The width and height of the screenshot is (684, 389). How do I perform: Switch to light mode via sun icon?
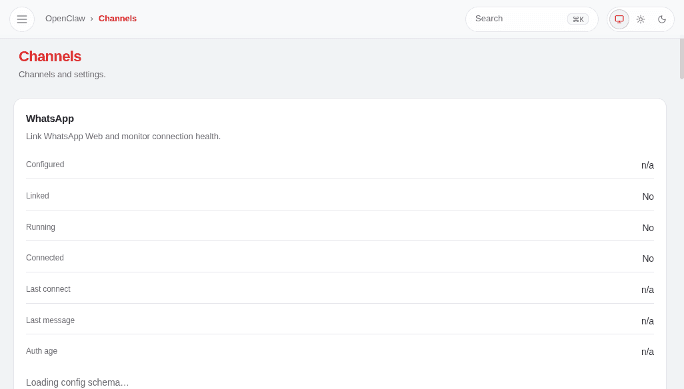pyautogui.click(x=641, y=19)
